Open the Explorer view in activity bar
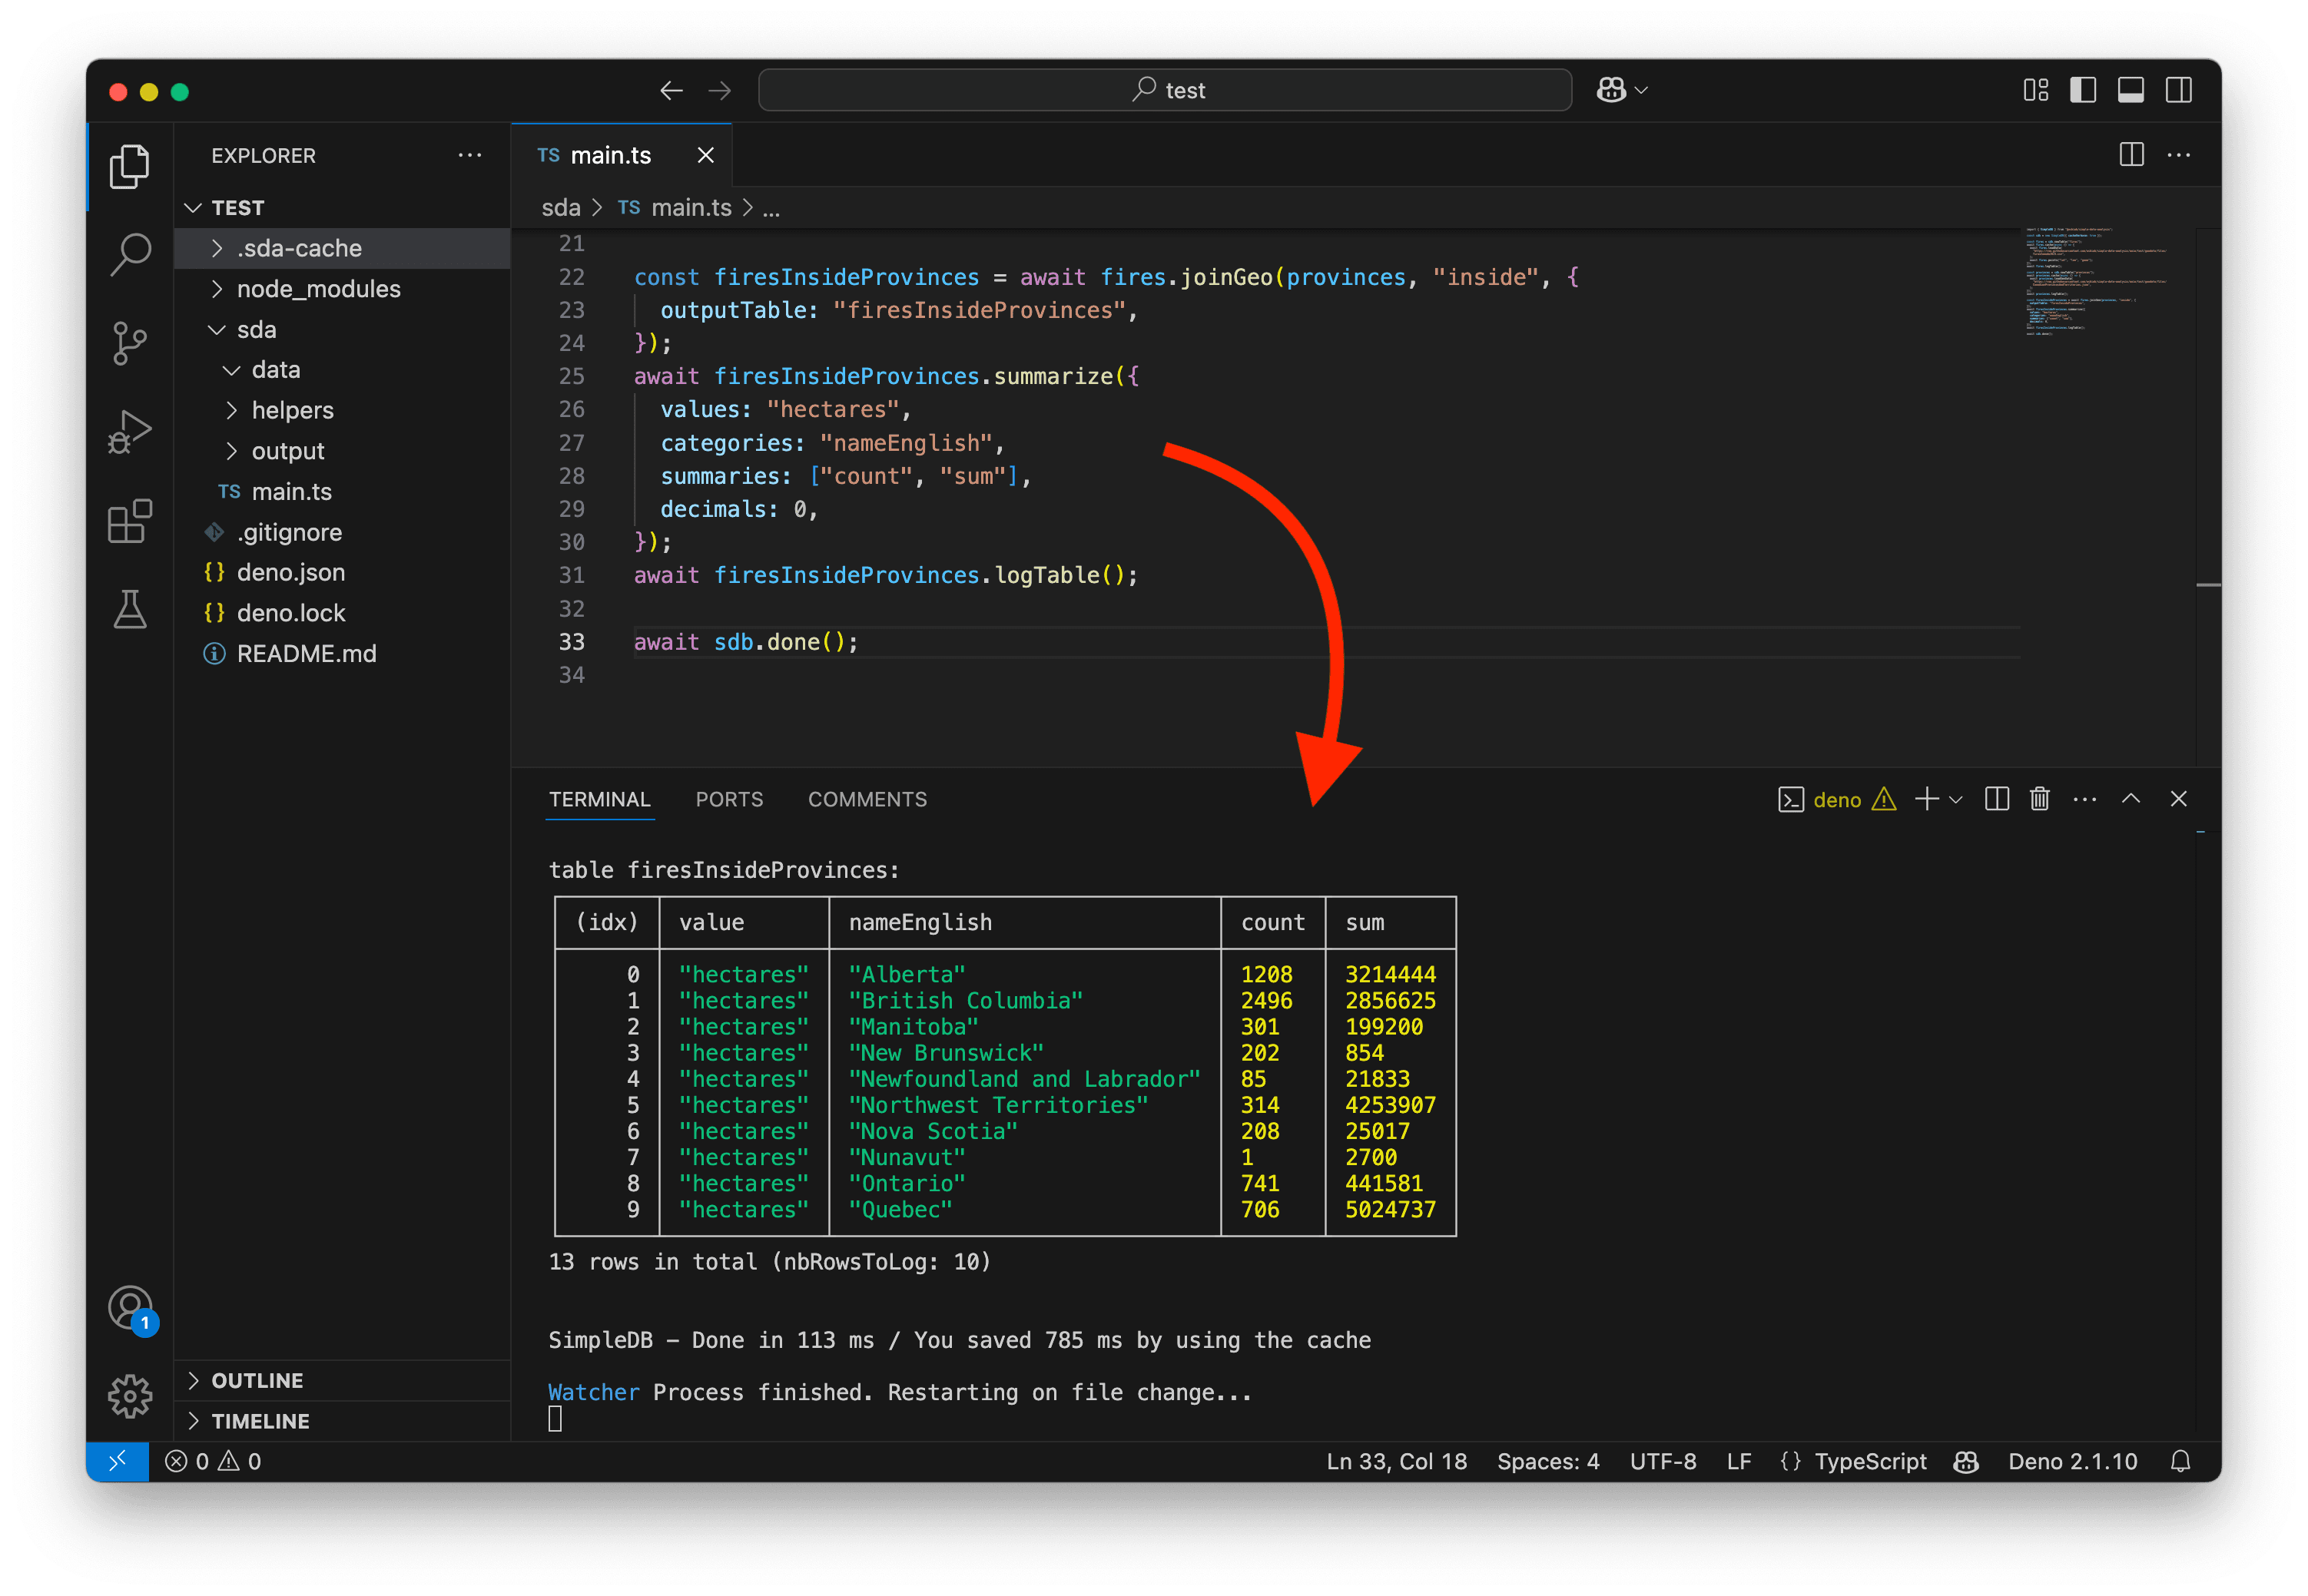 tap(130, 165)
